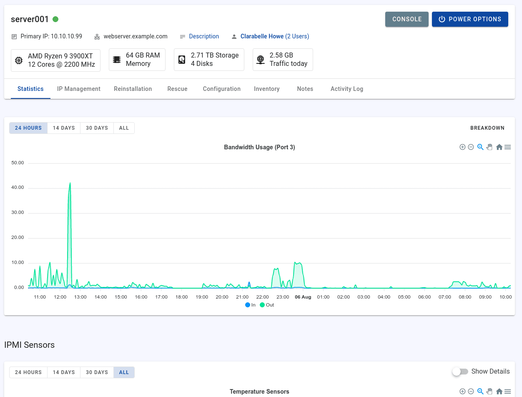Switch to the IP Management tab

pos(79,89)
